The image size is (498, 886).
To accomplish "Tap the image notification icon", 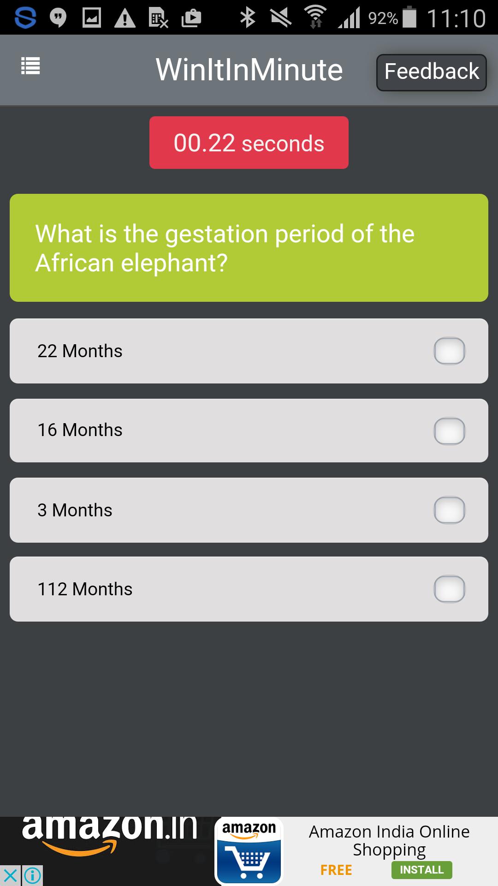I will point(91,18).
